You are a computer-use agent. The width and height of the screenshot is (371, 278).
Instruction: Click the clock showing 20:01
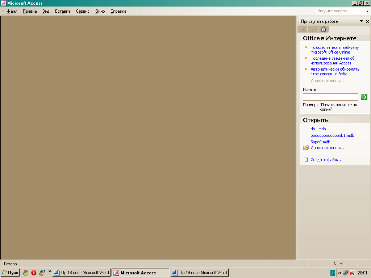pos(362,273)
